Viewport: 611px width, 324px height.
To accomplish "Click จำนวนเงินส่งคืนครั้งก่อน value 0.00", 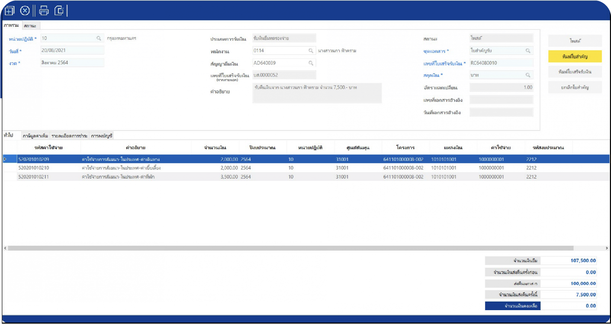I will (x=569, y=272).
